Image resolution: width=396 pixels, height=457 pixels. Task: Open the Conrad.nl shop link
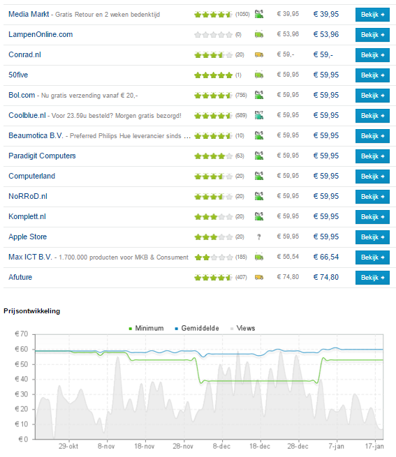(25, 54)
